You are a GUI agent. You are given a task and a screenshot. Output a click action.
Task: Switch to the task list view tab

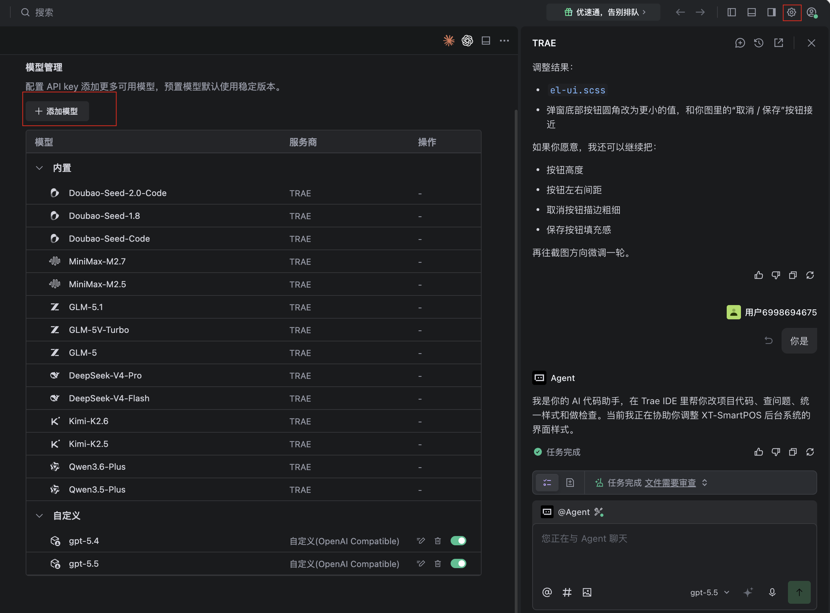coord(547,483)
